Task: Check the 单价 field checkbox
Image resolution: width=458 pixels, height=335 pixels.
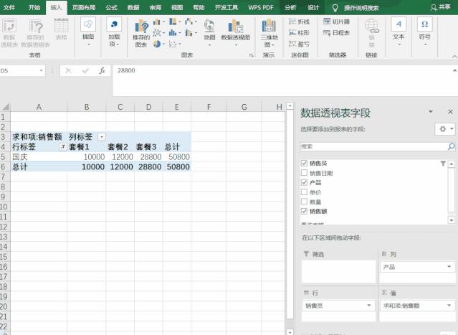Action: pyautogui.click(x=304, y=192)
